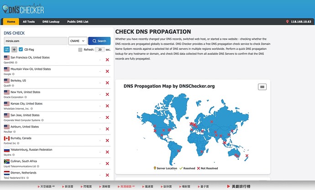
Task: Click the red X marker over Russia
Action: pyautogui.click(x=211, y=121)
